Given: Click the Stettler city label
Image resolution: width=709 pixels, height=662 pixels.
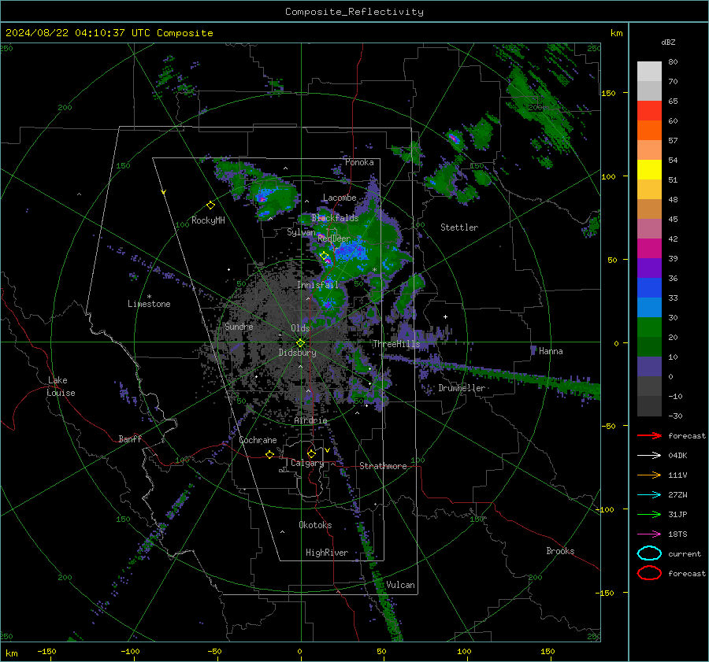Looking at the screenshot, I should click(459, 227).
